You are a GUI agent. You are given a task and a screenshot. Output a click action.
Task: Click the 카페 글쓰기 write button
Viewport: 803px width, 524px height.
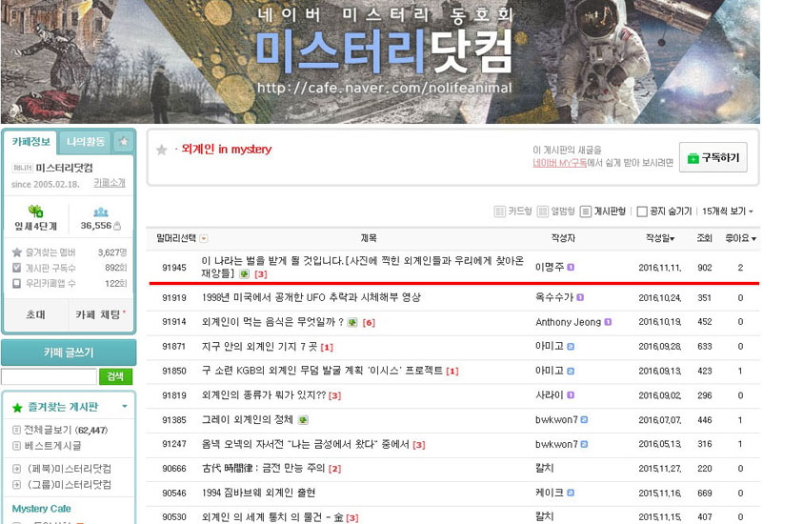tap(69, 353)
